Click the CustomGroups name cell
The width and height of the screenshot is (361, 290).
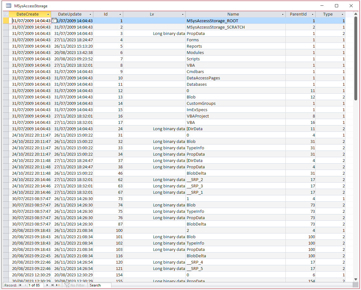click(236, 104)
